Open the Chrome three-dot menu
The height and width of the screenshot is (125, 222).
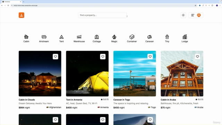point(220,6)
